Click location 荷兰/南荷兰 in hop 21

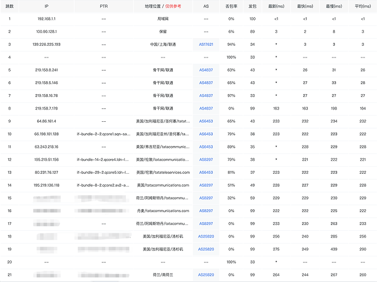pos(163,275)
